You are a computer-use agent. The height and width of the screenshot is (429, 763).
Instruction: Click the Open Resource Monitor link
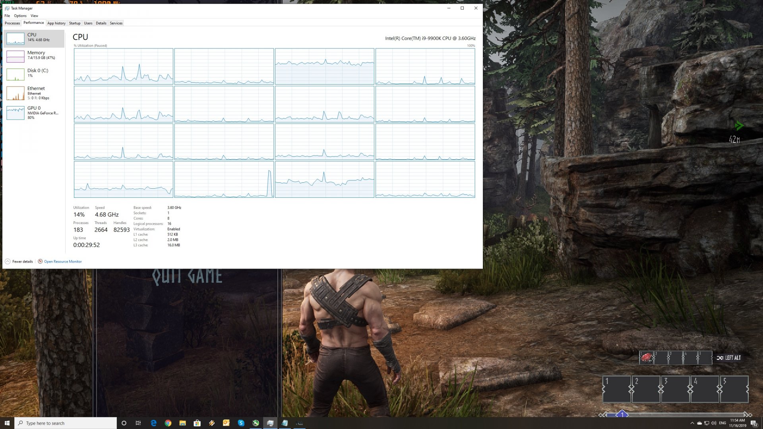63,261
